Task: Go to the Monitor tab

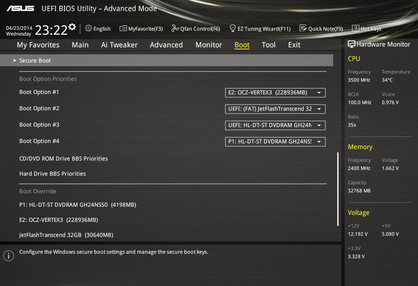Action: click(x=209, y=45)
